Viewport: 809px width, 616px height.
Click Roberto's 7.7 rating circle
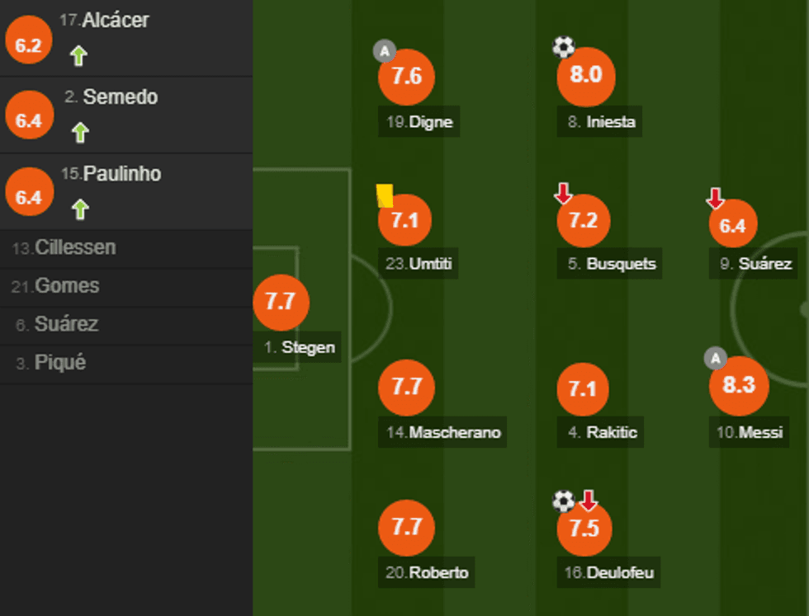coord(406,527)
